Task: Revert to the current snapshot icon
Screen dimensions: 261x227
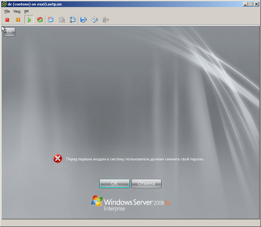Action: pos(62,20)
